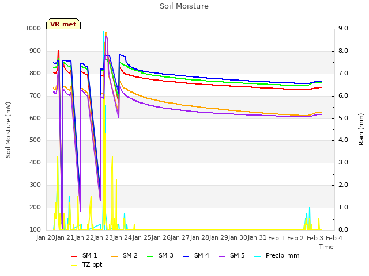The image size is (369, 276).
Task: Click the Jan 20 x-axis tick label
Action: (x=46, y=238)
